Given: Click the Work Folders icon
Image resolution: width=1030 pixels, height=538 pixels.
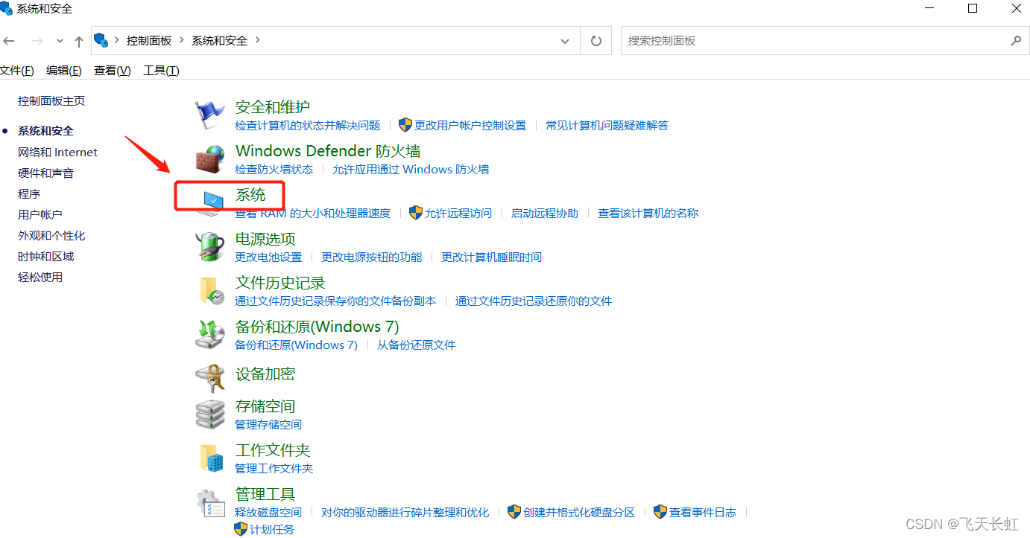Looking at the screenshot, I should (211, 458).
